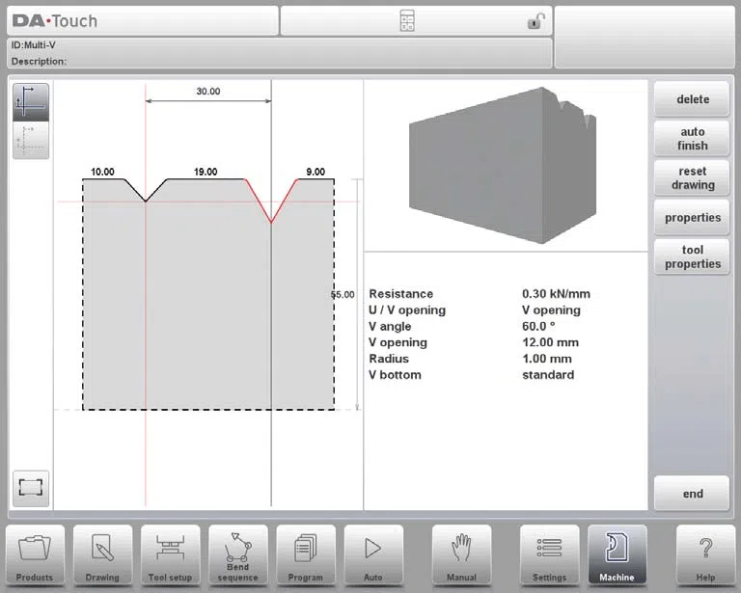Open tool properties

(x=692, y=256)
